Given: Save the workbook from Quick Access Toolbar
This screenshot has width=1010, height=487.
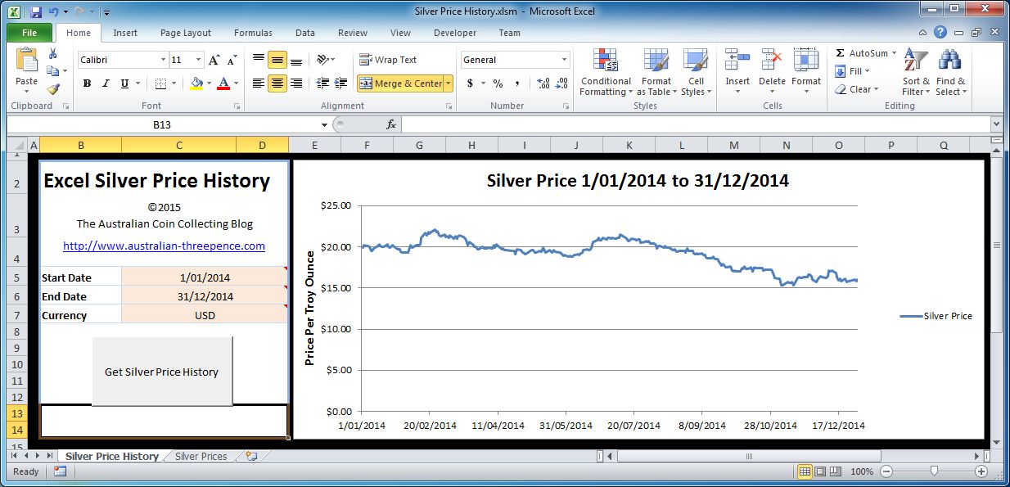Looking at the screenshot, I should click(x=35, y=12).
